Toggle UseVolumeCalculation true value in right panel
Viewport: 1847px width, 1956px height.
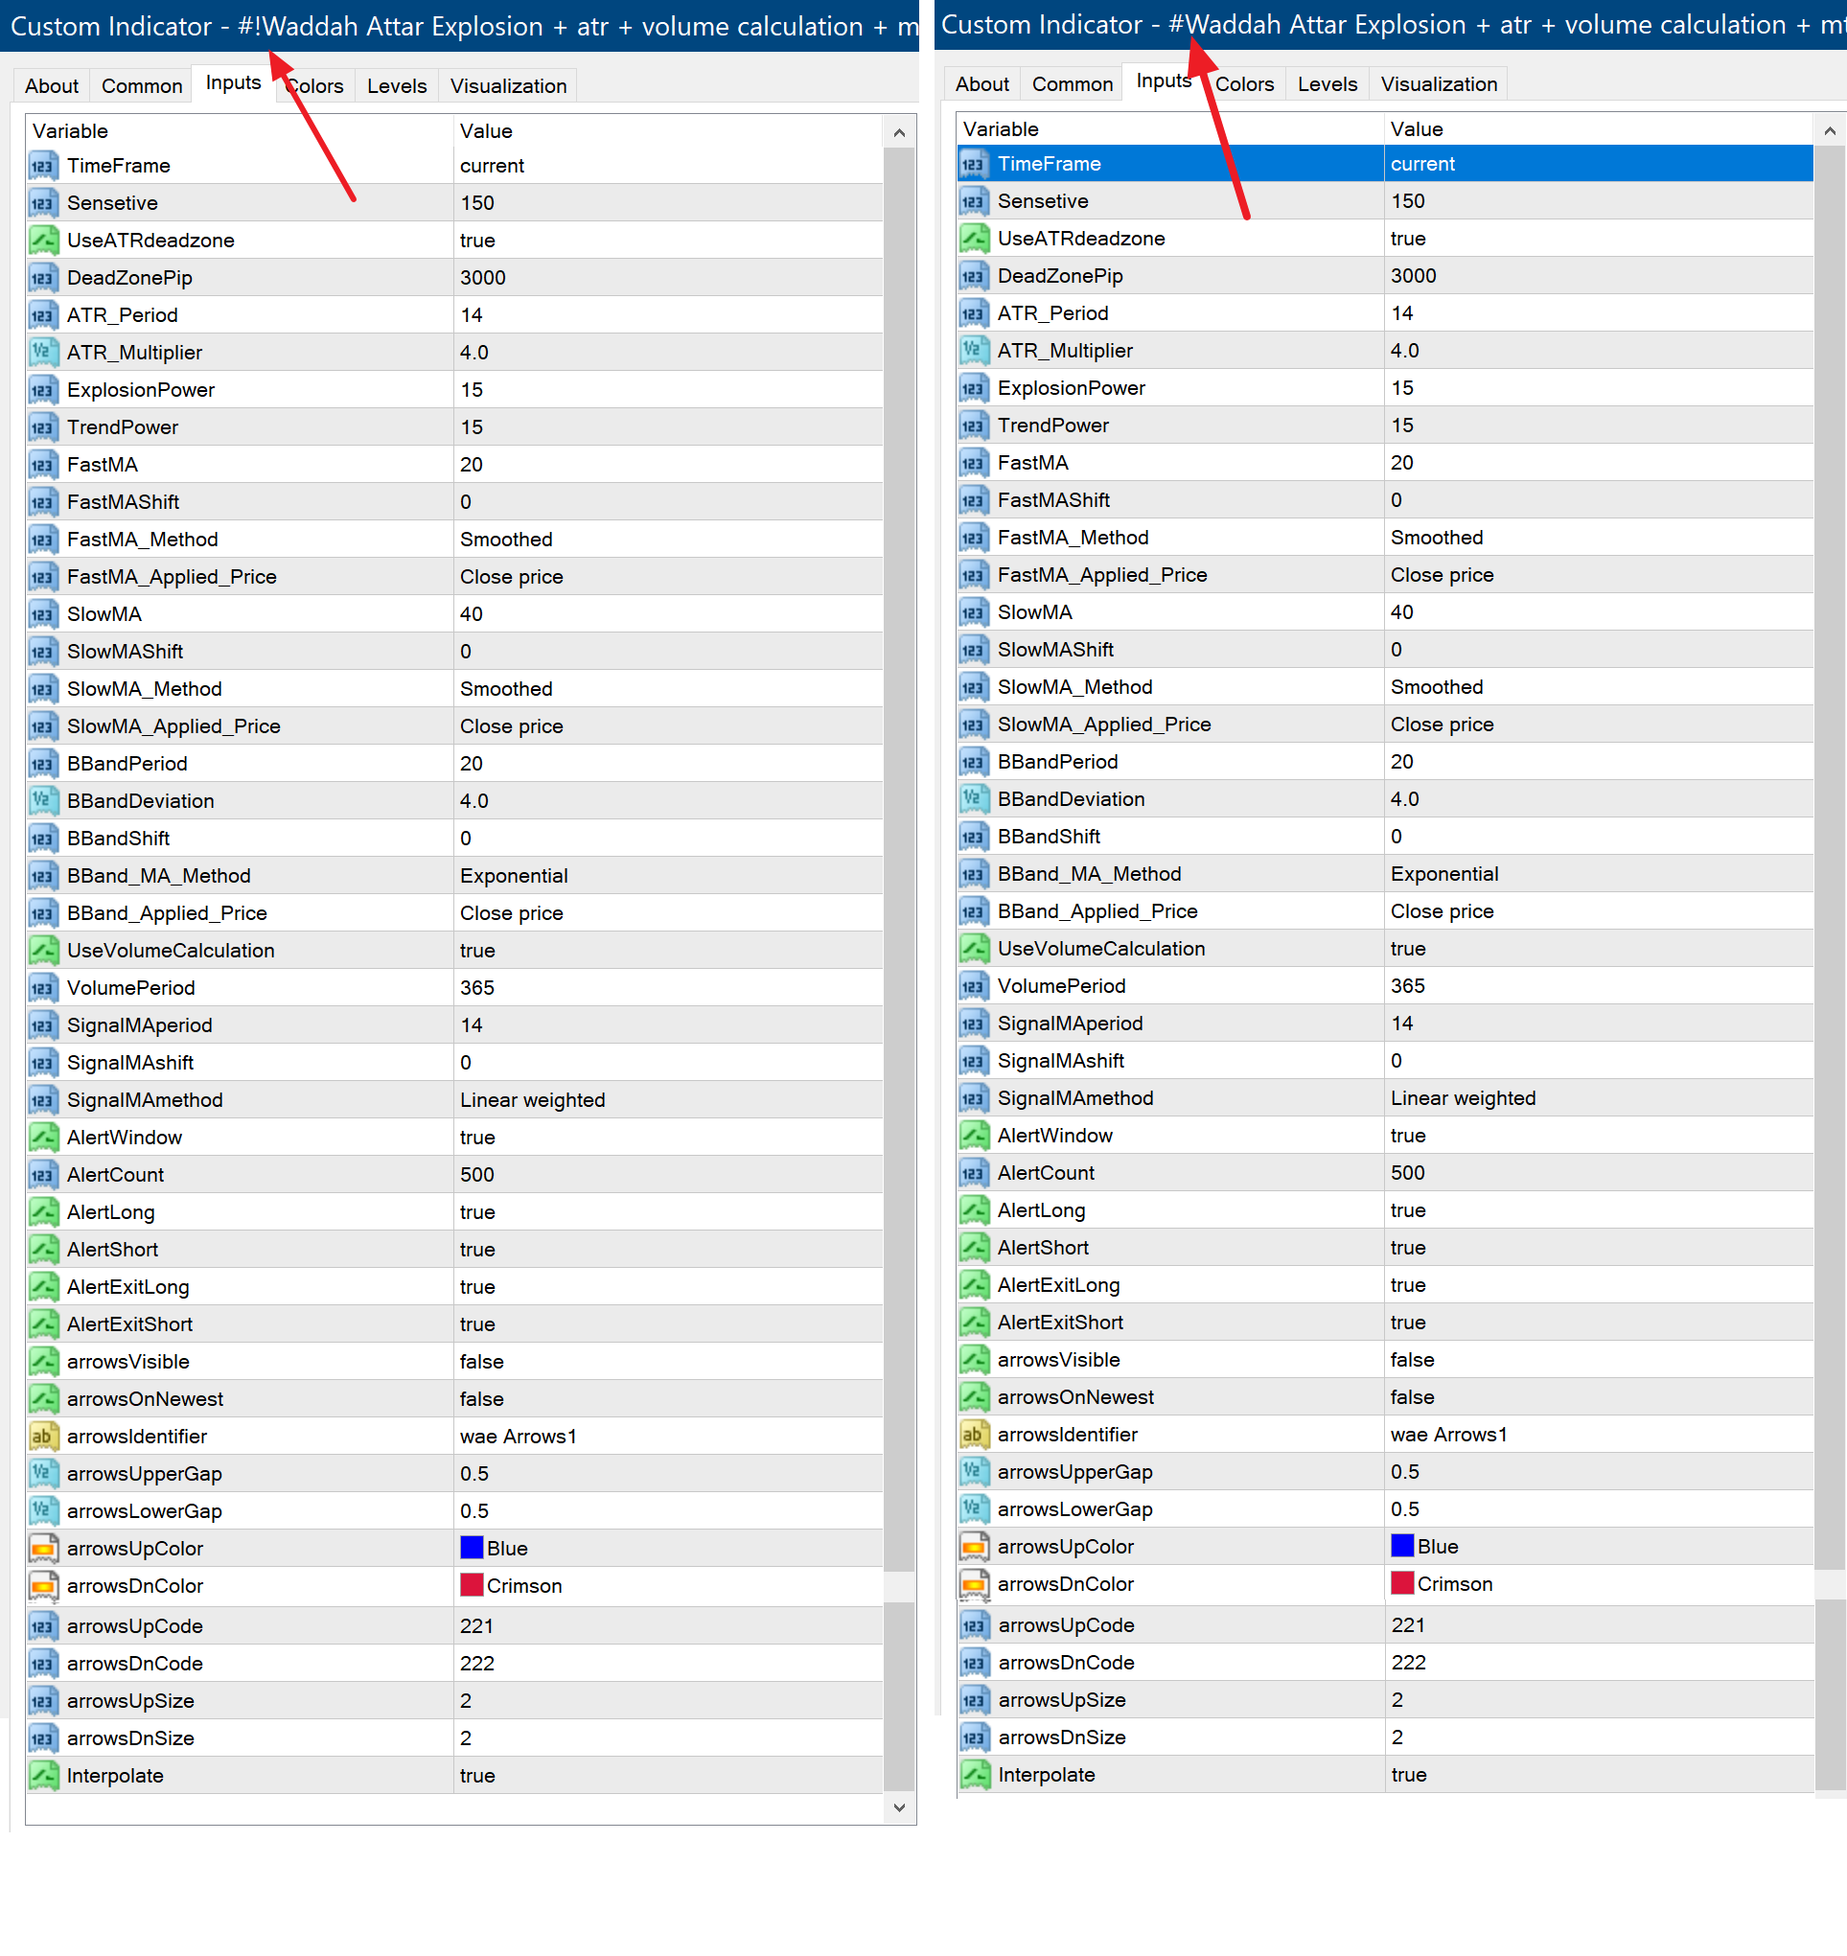(1408, 948)
